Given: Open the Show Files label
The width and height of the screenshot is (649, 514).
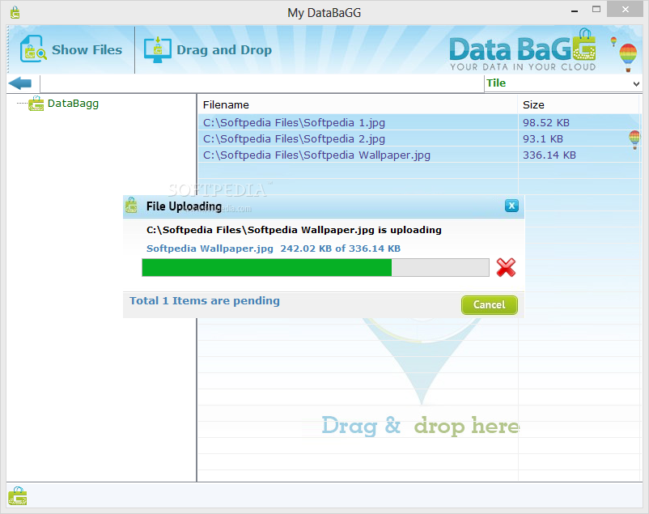Looking at the screenshot, I should 87,49.
